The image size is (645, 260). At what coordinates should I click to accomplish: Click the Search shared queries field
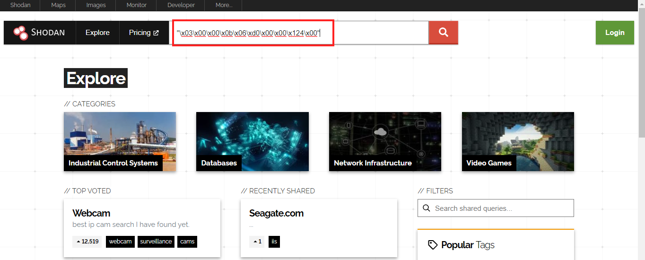(496, 208)
